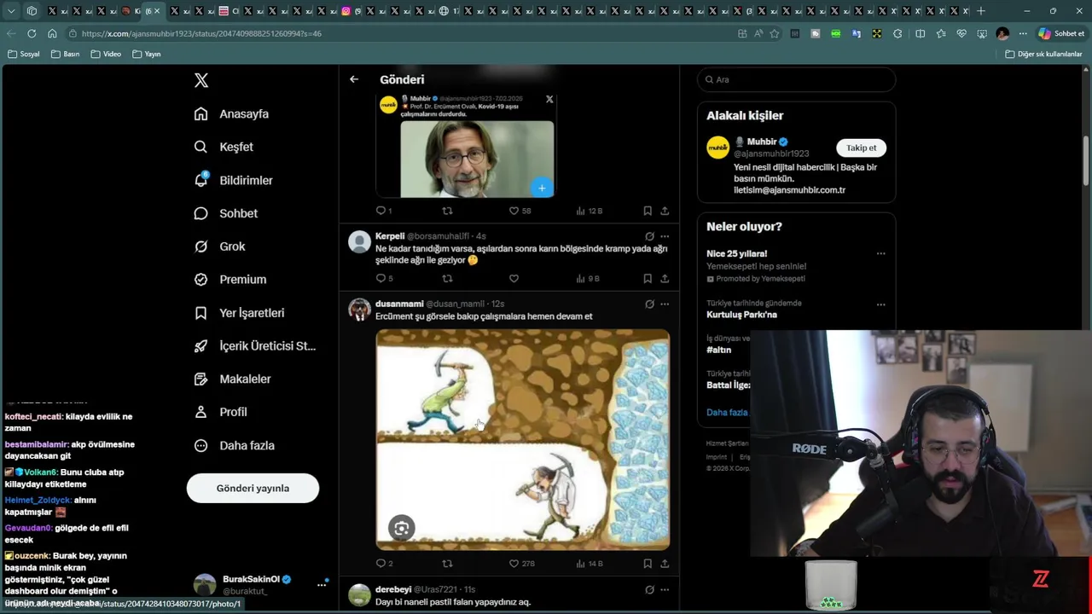Open options for Kurtuluş Parkı'na trend
Viewport: 1092px width, 614px height.
coord(880,304)
